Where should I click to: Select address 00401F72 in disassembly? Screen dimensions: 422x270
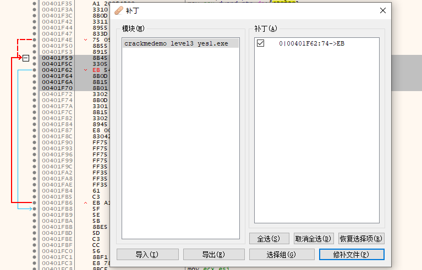[x=57, y=94]
